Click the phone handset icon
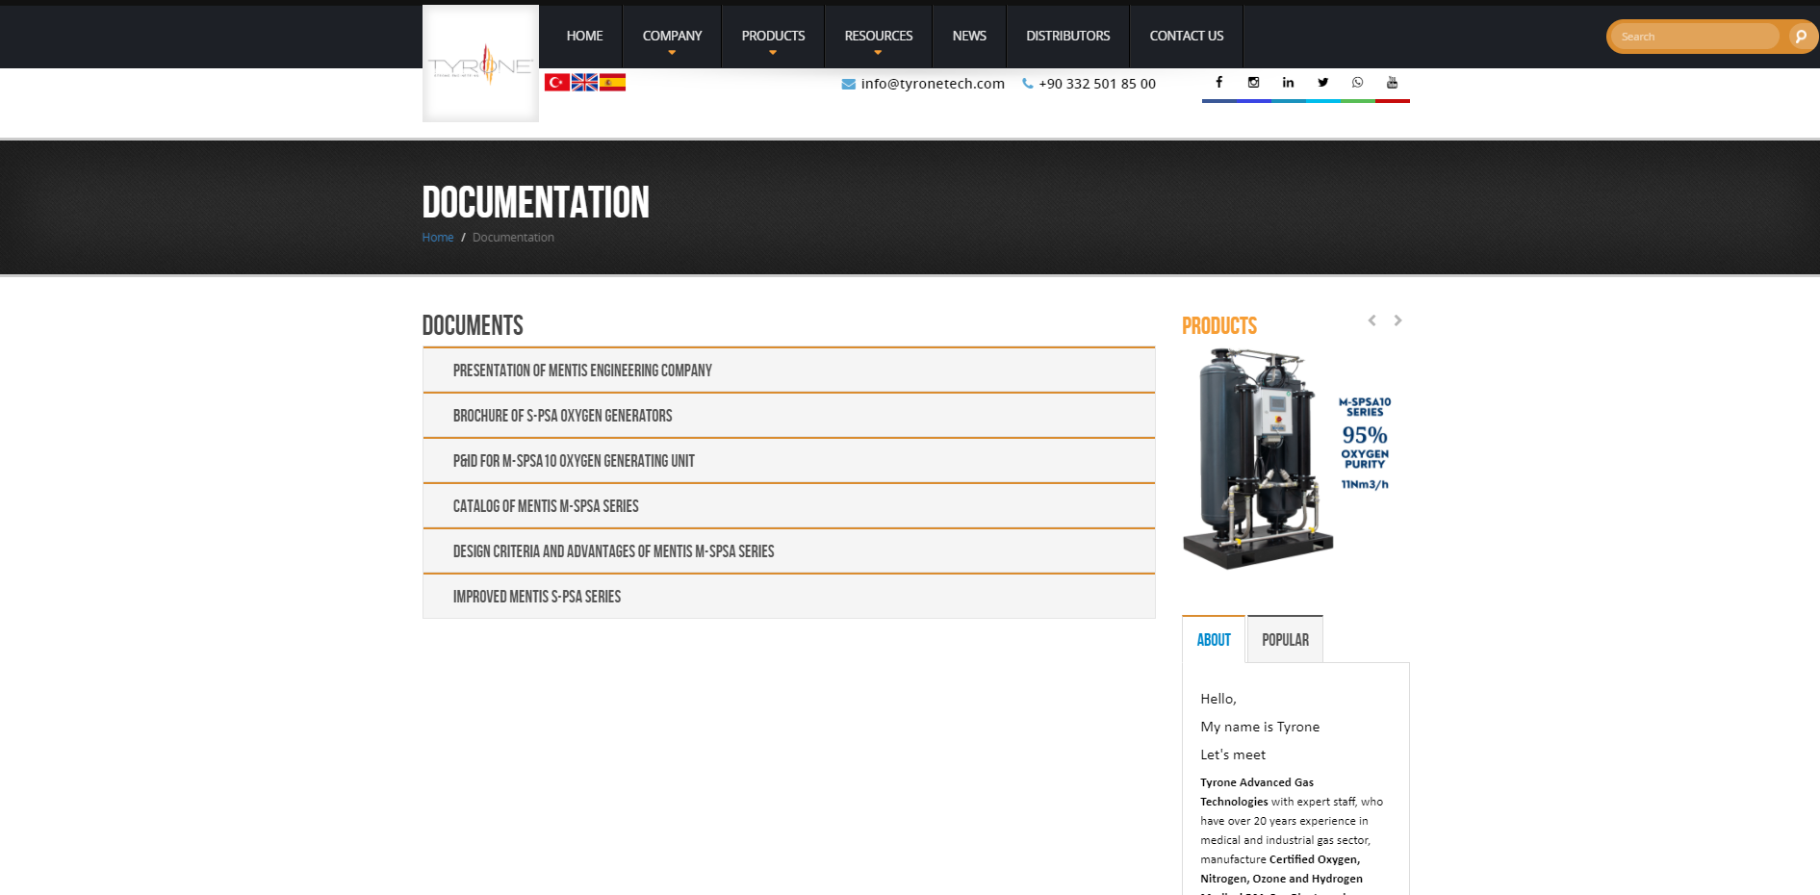 click(x=1028, y=84)
